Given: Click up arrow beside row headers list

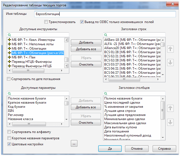Looking at the screenshot, I should point(170,49).
